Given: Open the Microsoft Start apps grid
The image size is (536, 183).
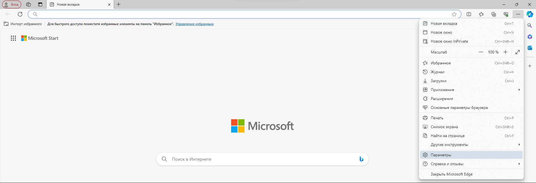Looking at the screenshot, I should tap(13, 38).
